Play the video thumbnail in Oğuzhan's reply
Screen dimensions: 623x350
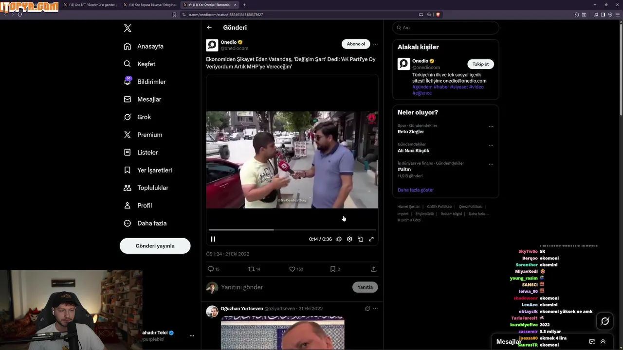tap(282, 333)
